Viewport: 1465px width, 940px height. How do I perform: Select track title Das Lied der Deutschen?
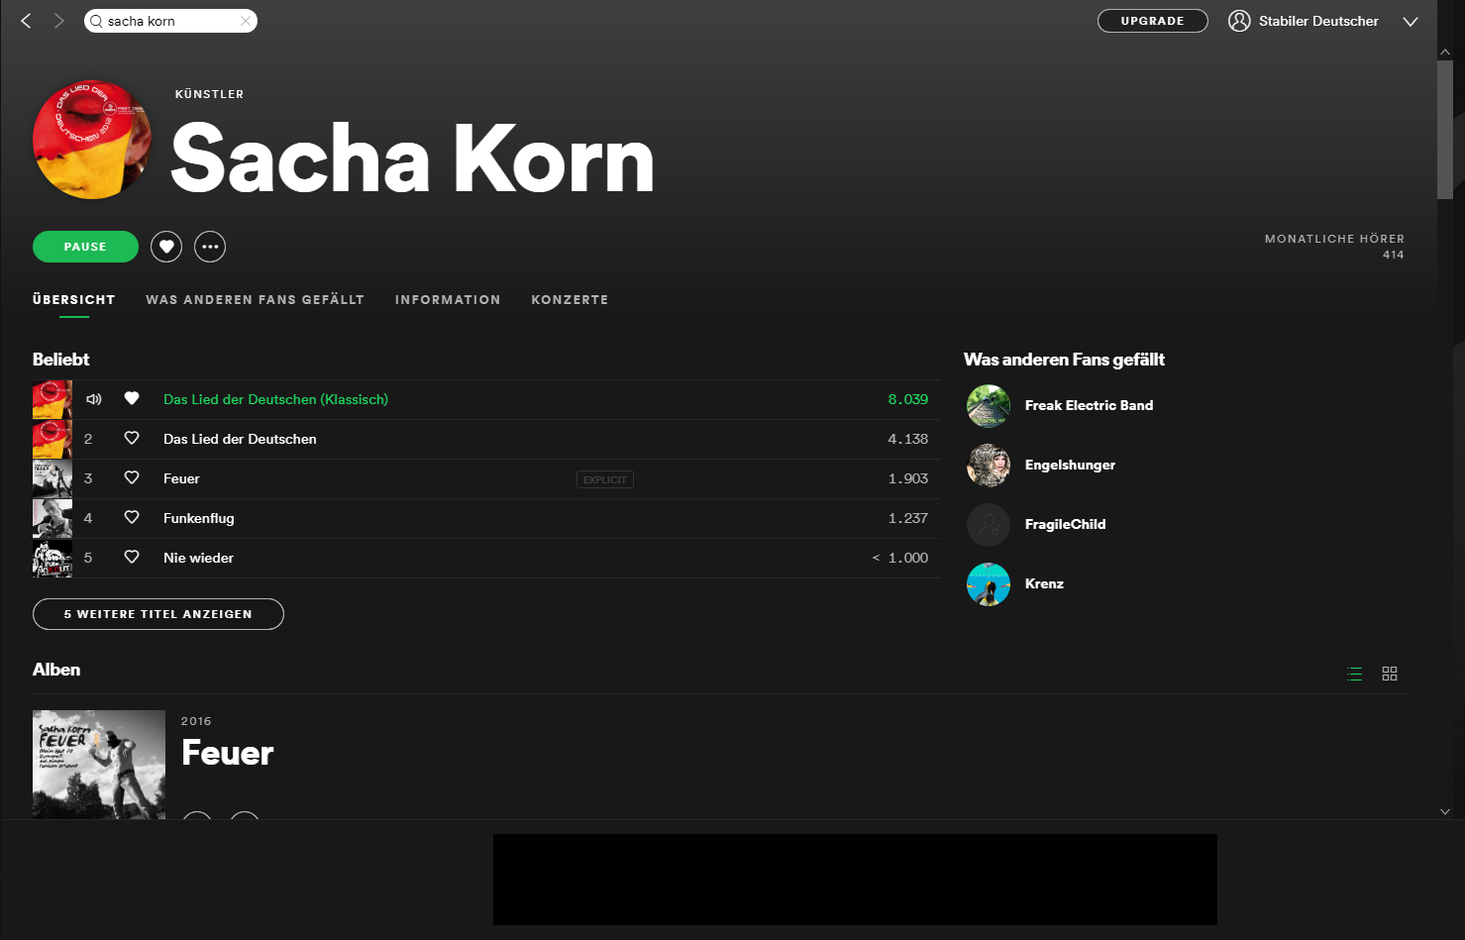point(240,439)
